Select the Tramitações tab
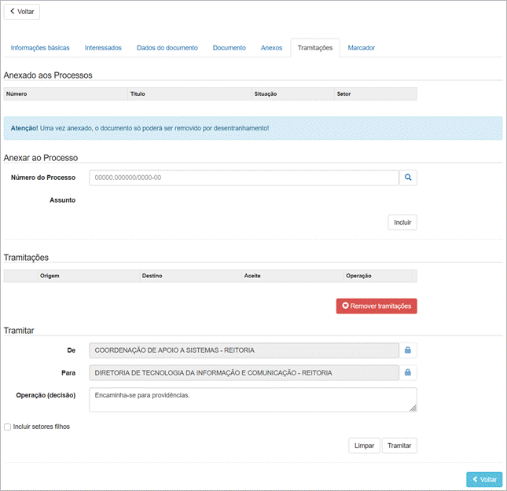The width and height of the screenshot is (507, 491). [x=314, y=48]
